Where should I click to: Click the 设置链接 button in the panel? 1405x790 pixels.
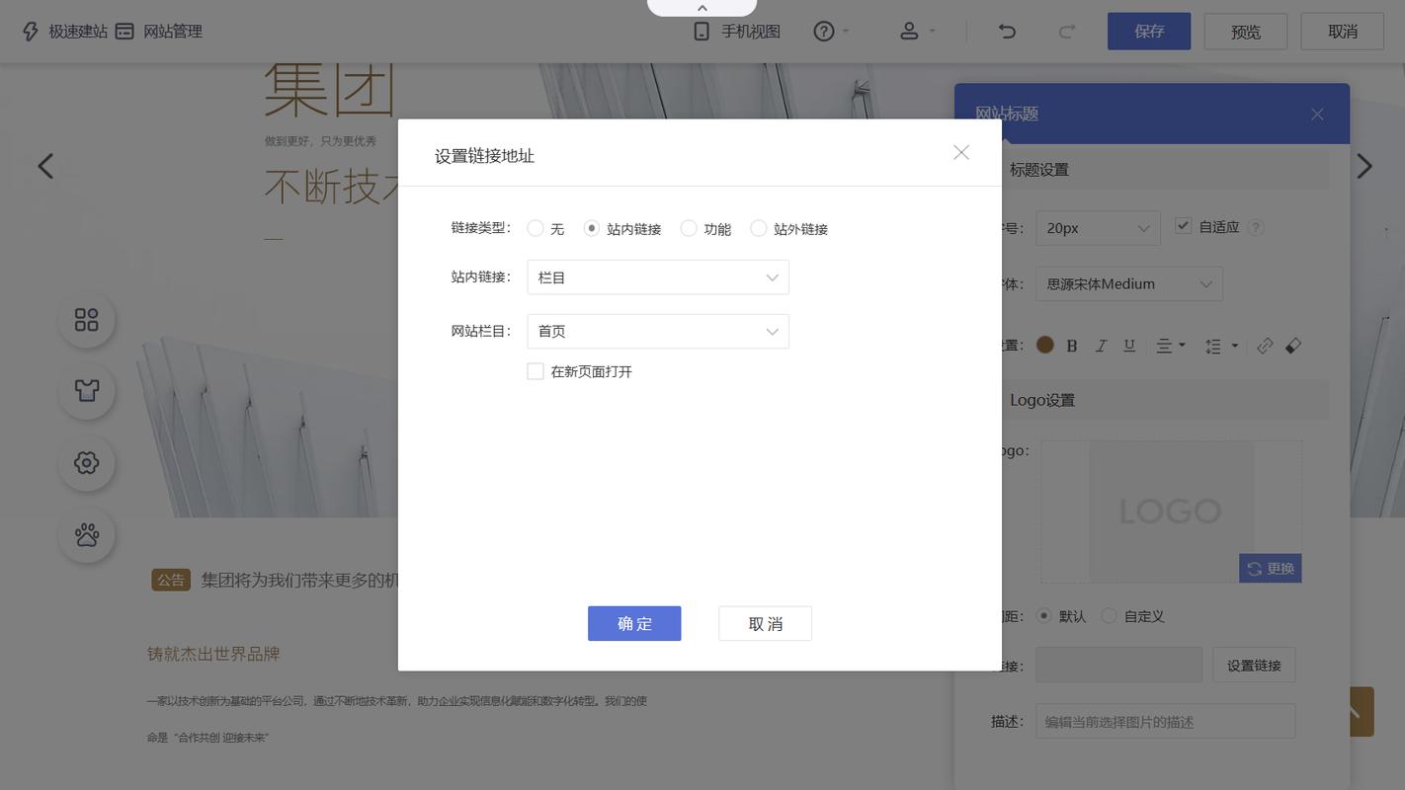pos(1253,665)
